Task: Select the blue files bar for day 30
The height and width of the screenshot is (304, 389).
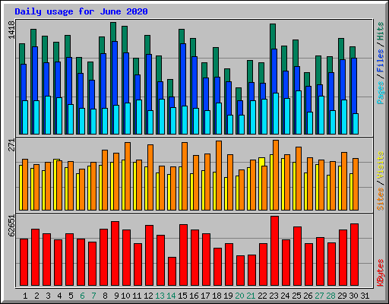Action: [354, 86]
